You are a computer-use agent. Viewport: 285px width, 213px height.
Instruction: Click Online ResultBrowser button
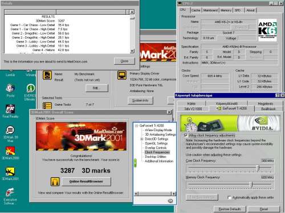click(x=86, y=182)
